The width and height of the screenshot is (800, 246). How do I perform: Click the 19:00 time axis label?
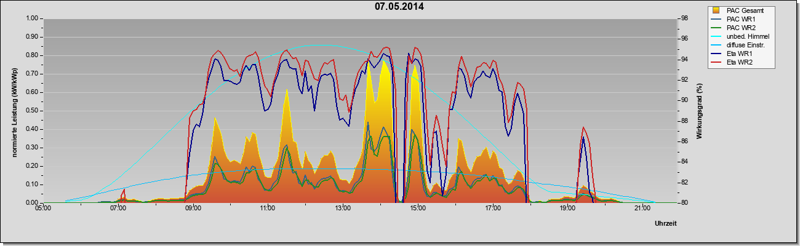[x=567, y=210]
